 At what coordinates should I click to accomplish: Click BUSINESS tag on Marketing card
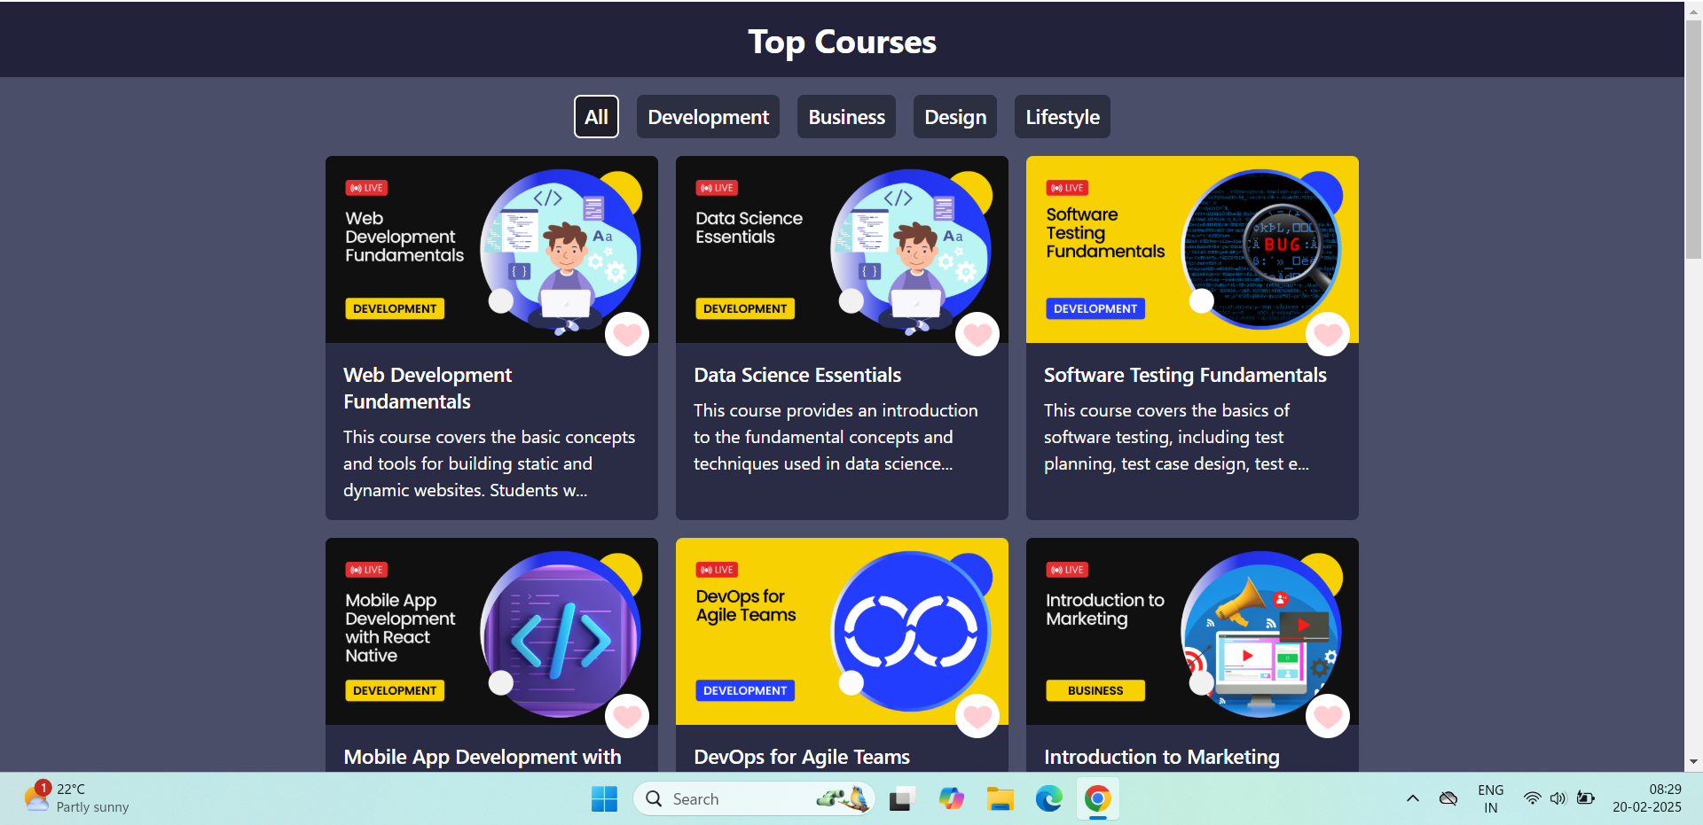[x=1095, y=690]
